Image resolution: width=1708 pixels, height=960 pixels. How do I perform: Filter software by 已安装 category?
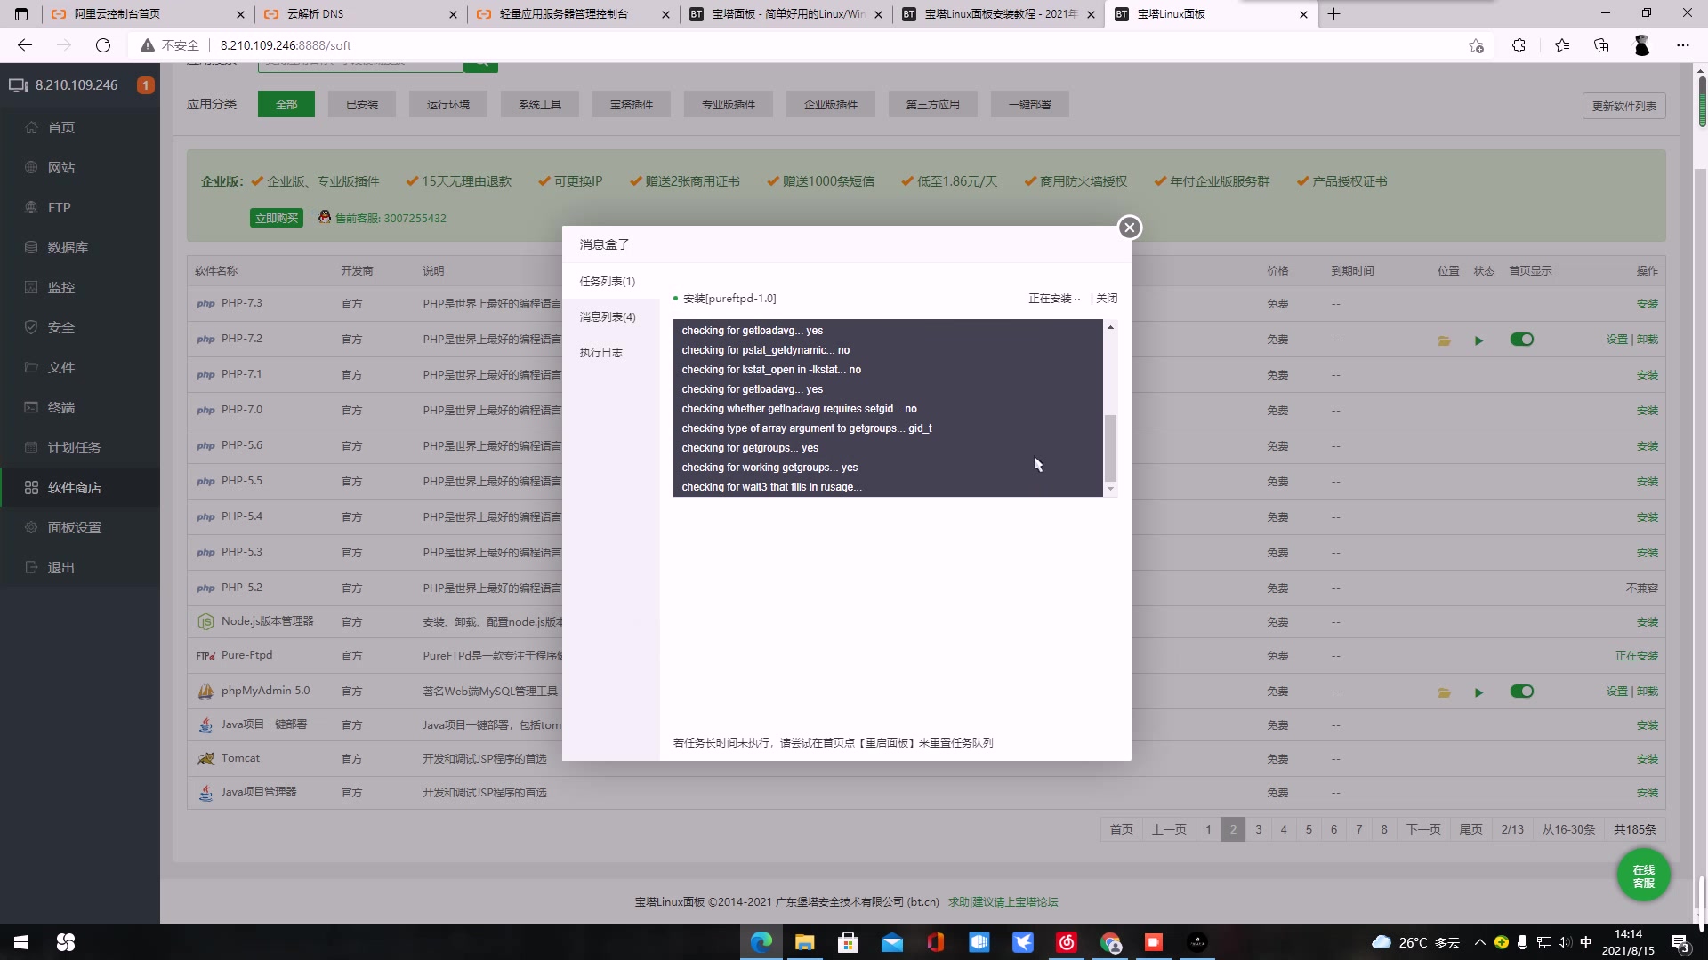coord(362,104)
